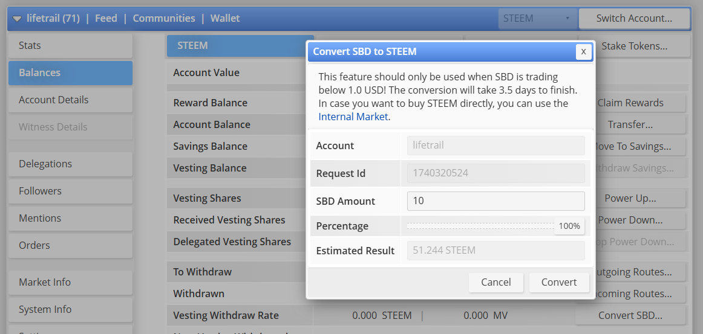Cancel the SBD conversion dialog
Viewport: 703px width, 334px height.
495,282
